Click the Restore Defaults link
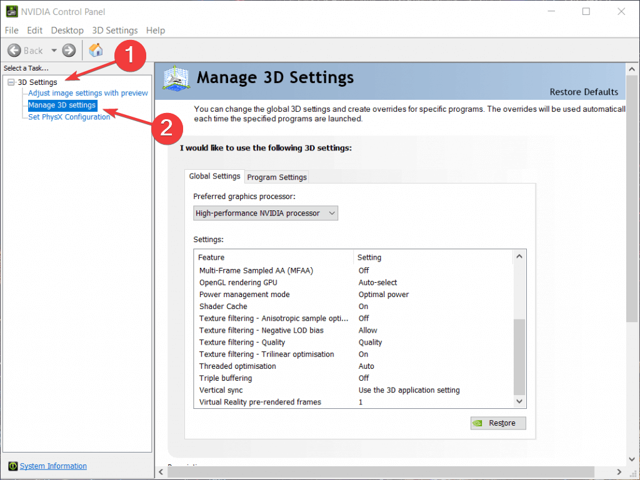Viewport: 640px width, 480px height. 584,92
